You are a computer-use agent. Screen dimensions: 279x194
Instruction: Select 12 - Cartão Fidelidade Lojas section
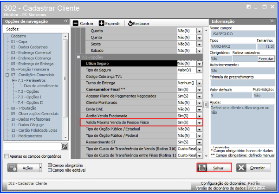[x=34, y=130]
